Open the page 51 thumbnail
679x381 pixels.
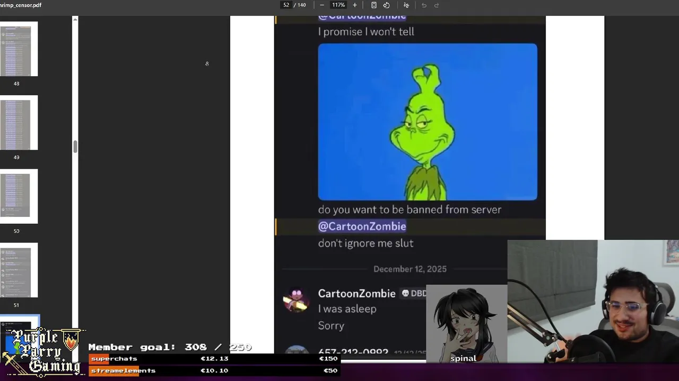[x=19, y=270]
